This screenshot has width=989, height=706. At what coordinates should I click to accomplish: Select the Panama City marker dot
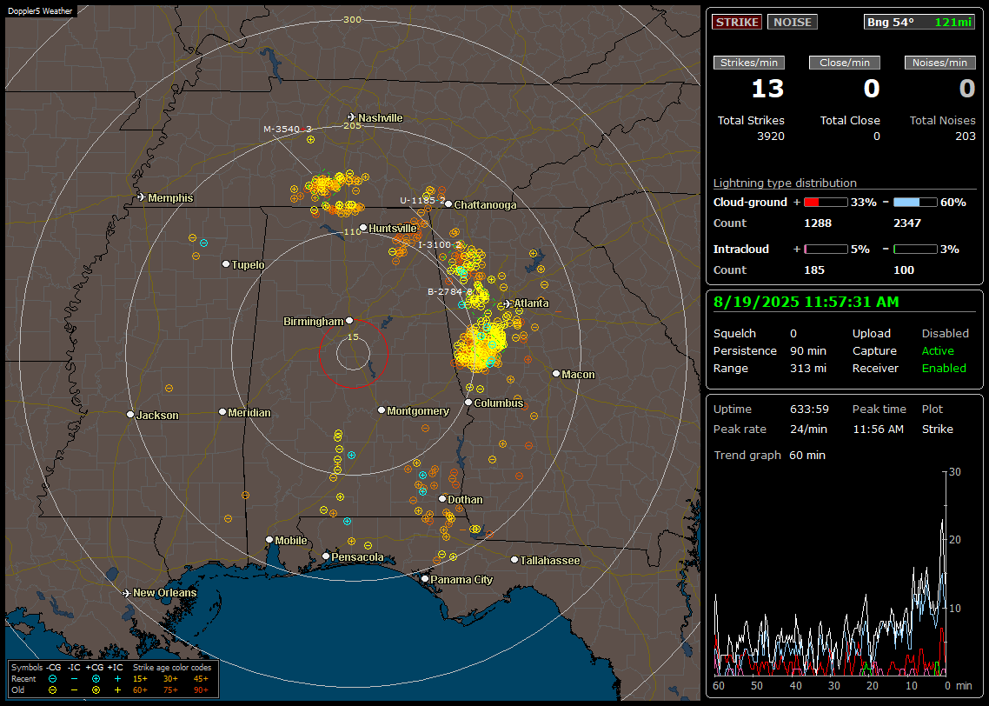[x=425, y=578]
